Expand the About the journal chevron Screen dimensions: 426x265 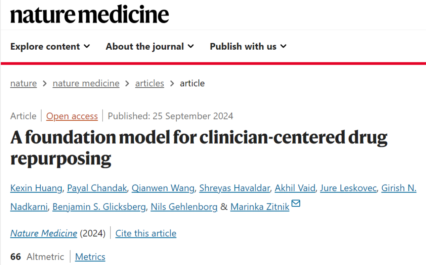tap(191, 47)
